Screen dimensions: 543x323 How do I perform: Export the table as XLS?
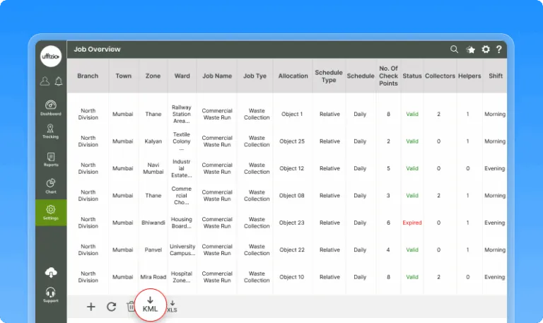pos(173,306)
